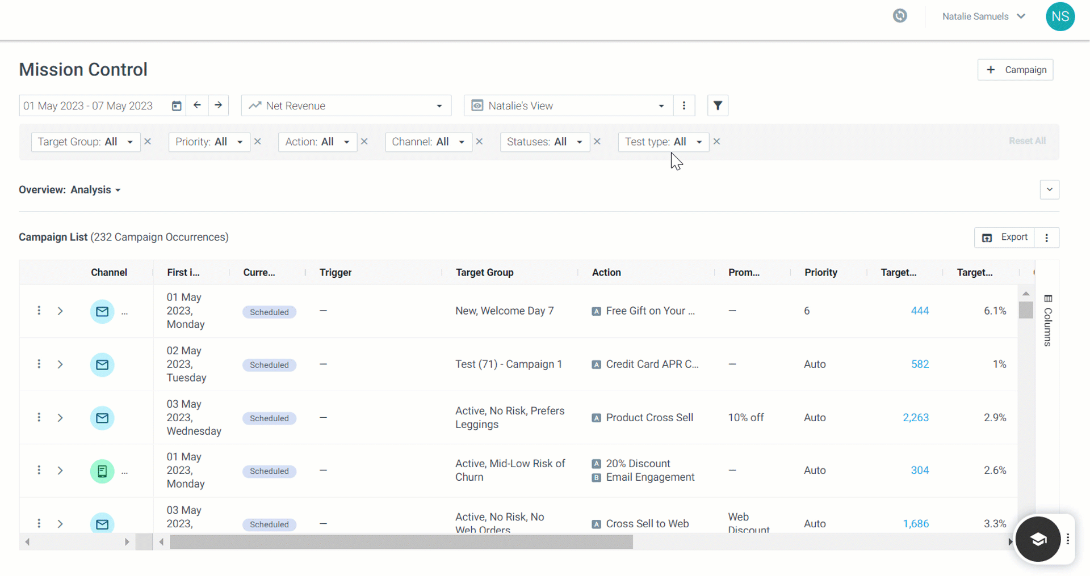Screen dimensions: 1090x576
Task: Create a new Campaign
Action: pos(1015,70)
